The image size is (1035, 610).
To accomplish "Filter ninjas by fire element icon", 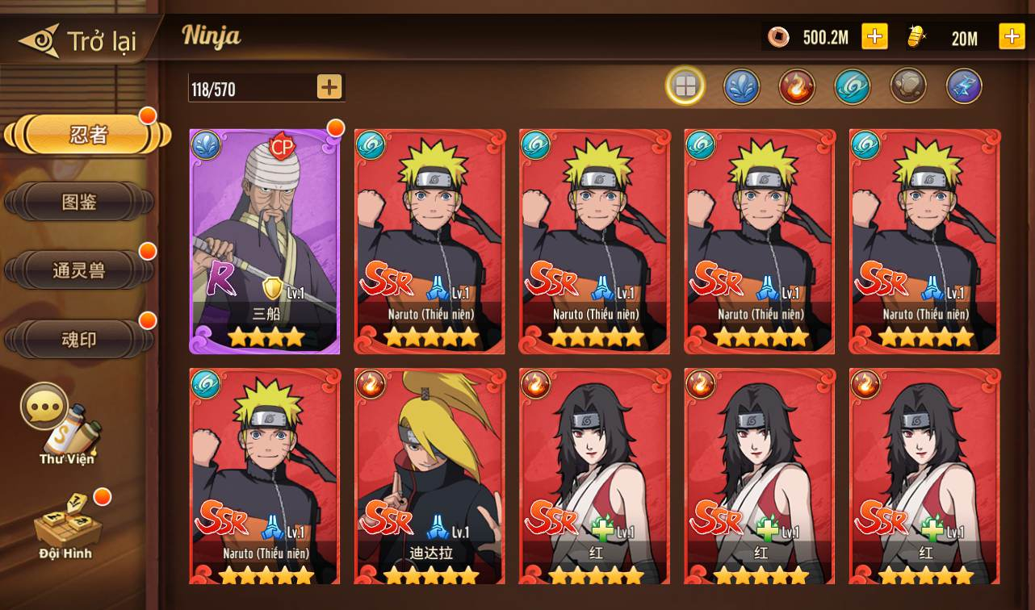I will coord(797,86).
